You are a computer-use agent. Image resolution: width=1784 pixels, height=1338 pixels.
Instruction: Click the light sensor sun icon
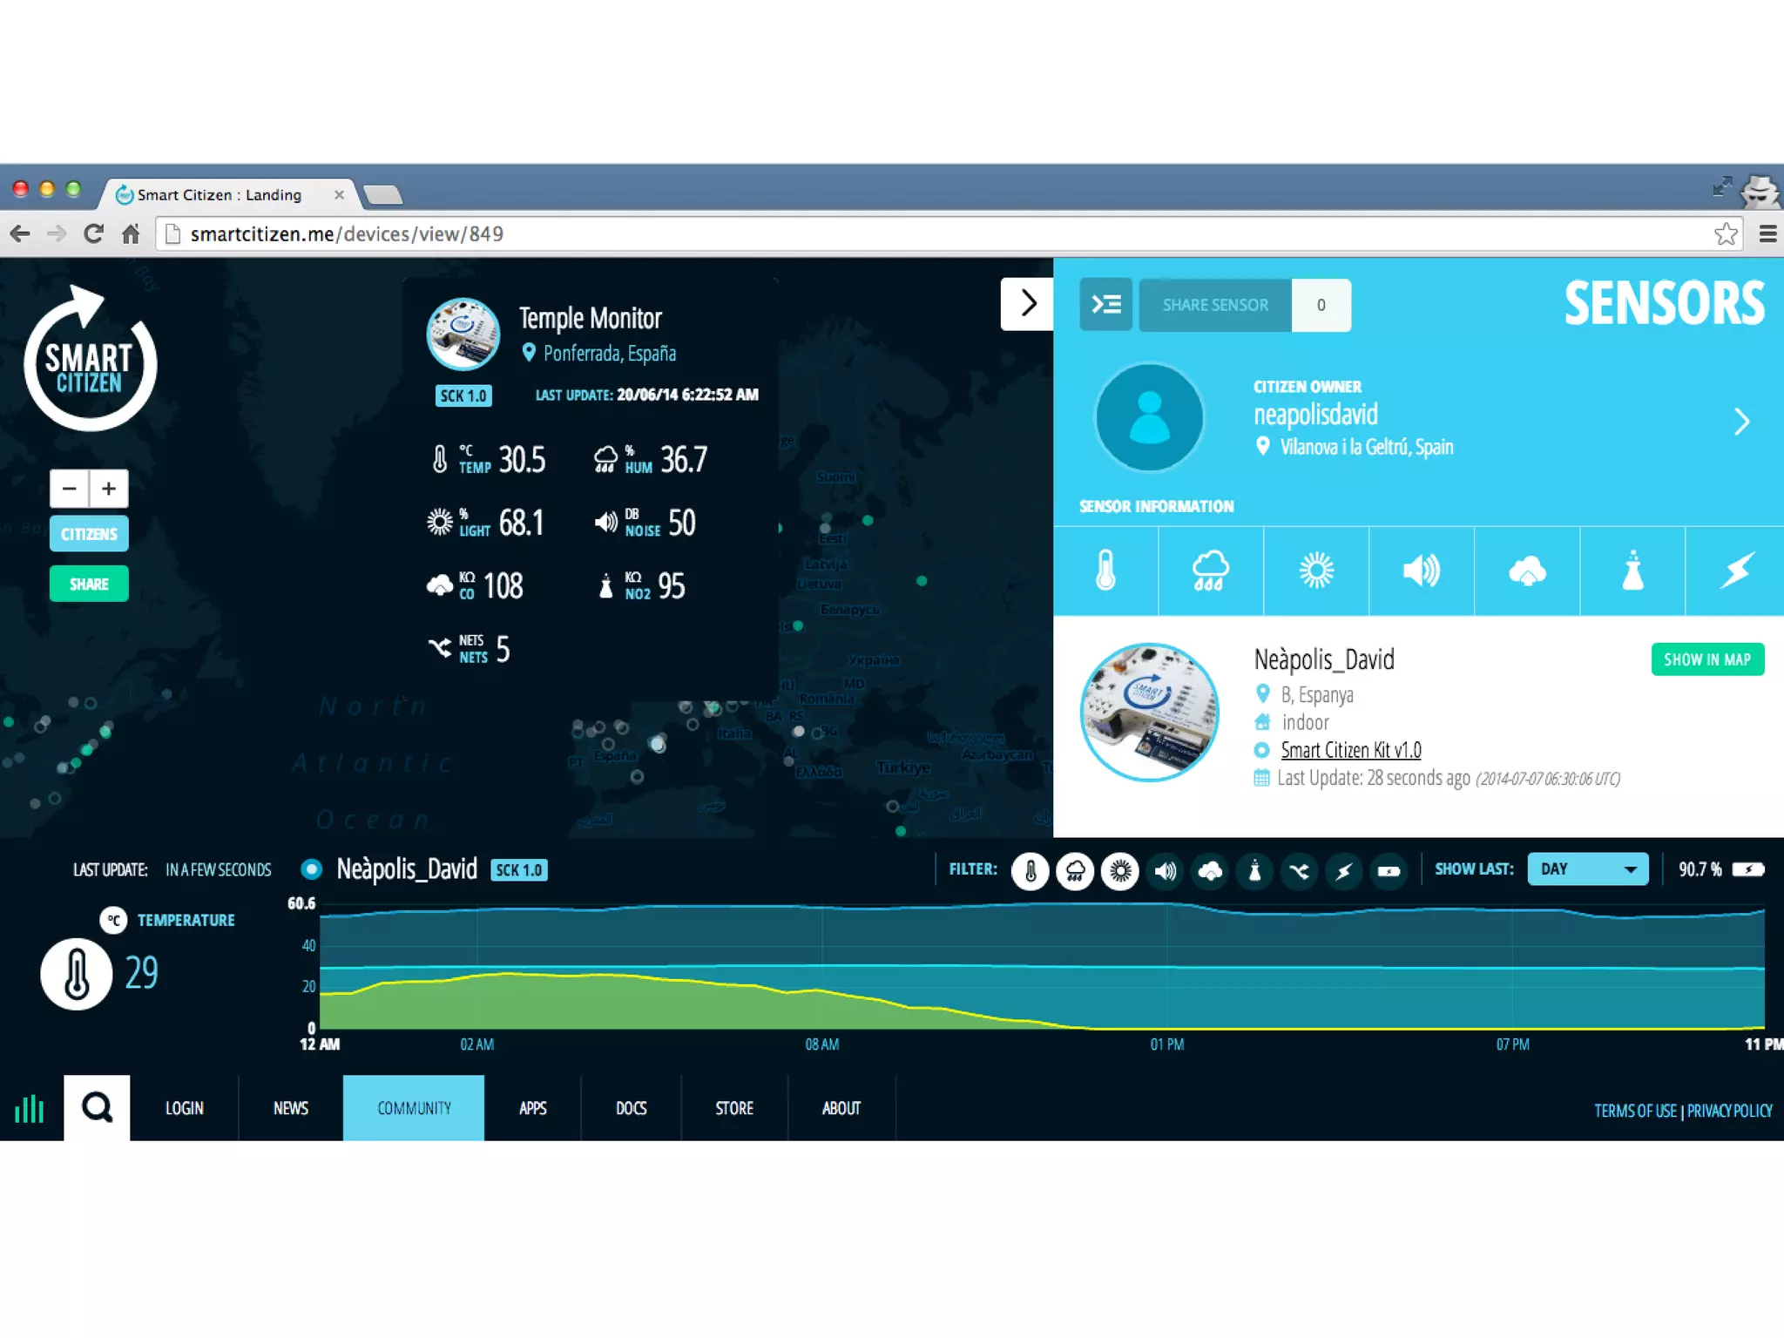point(1315,571)
